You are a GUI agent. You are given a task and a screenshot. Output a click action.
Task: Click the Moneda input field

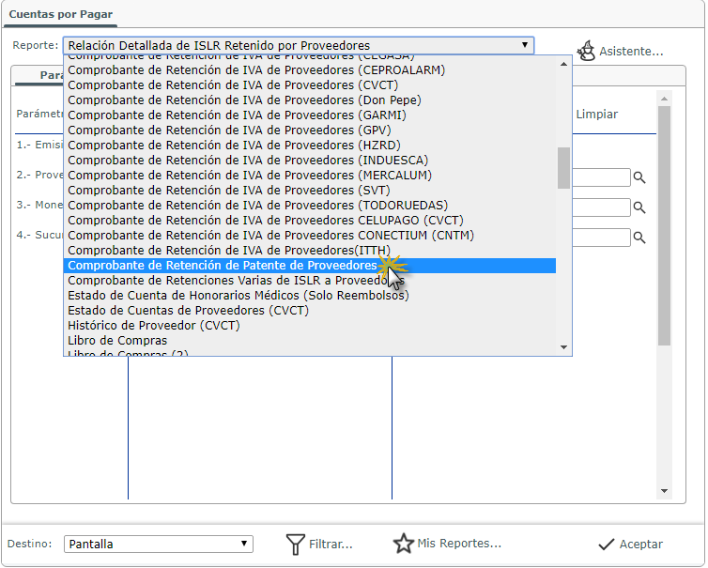coord(601,207)
